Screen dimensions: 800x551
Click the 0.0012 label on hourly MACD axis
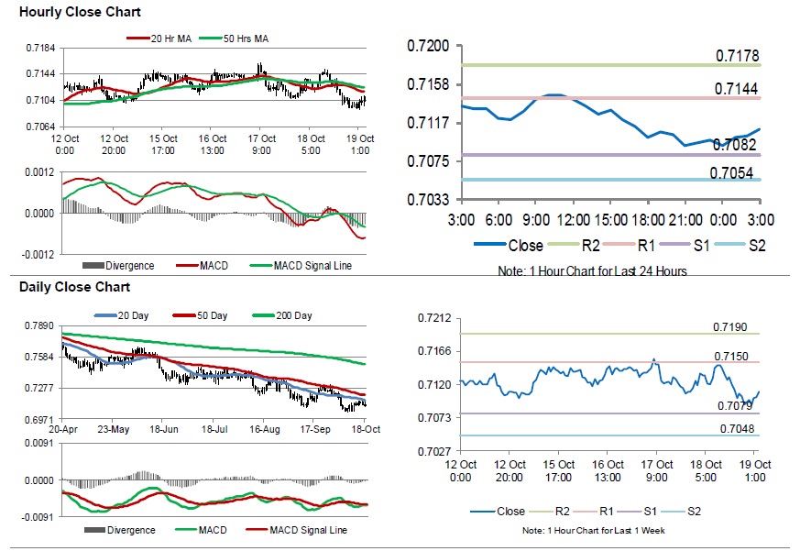(x=39, y=172)
